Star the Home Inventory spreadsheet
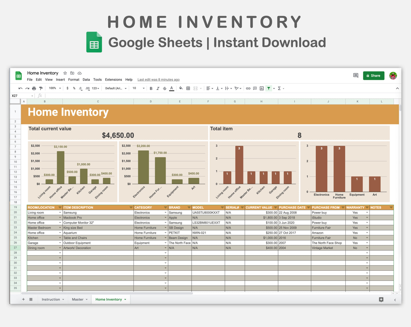 click(x=65, y=73)
